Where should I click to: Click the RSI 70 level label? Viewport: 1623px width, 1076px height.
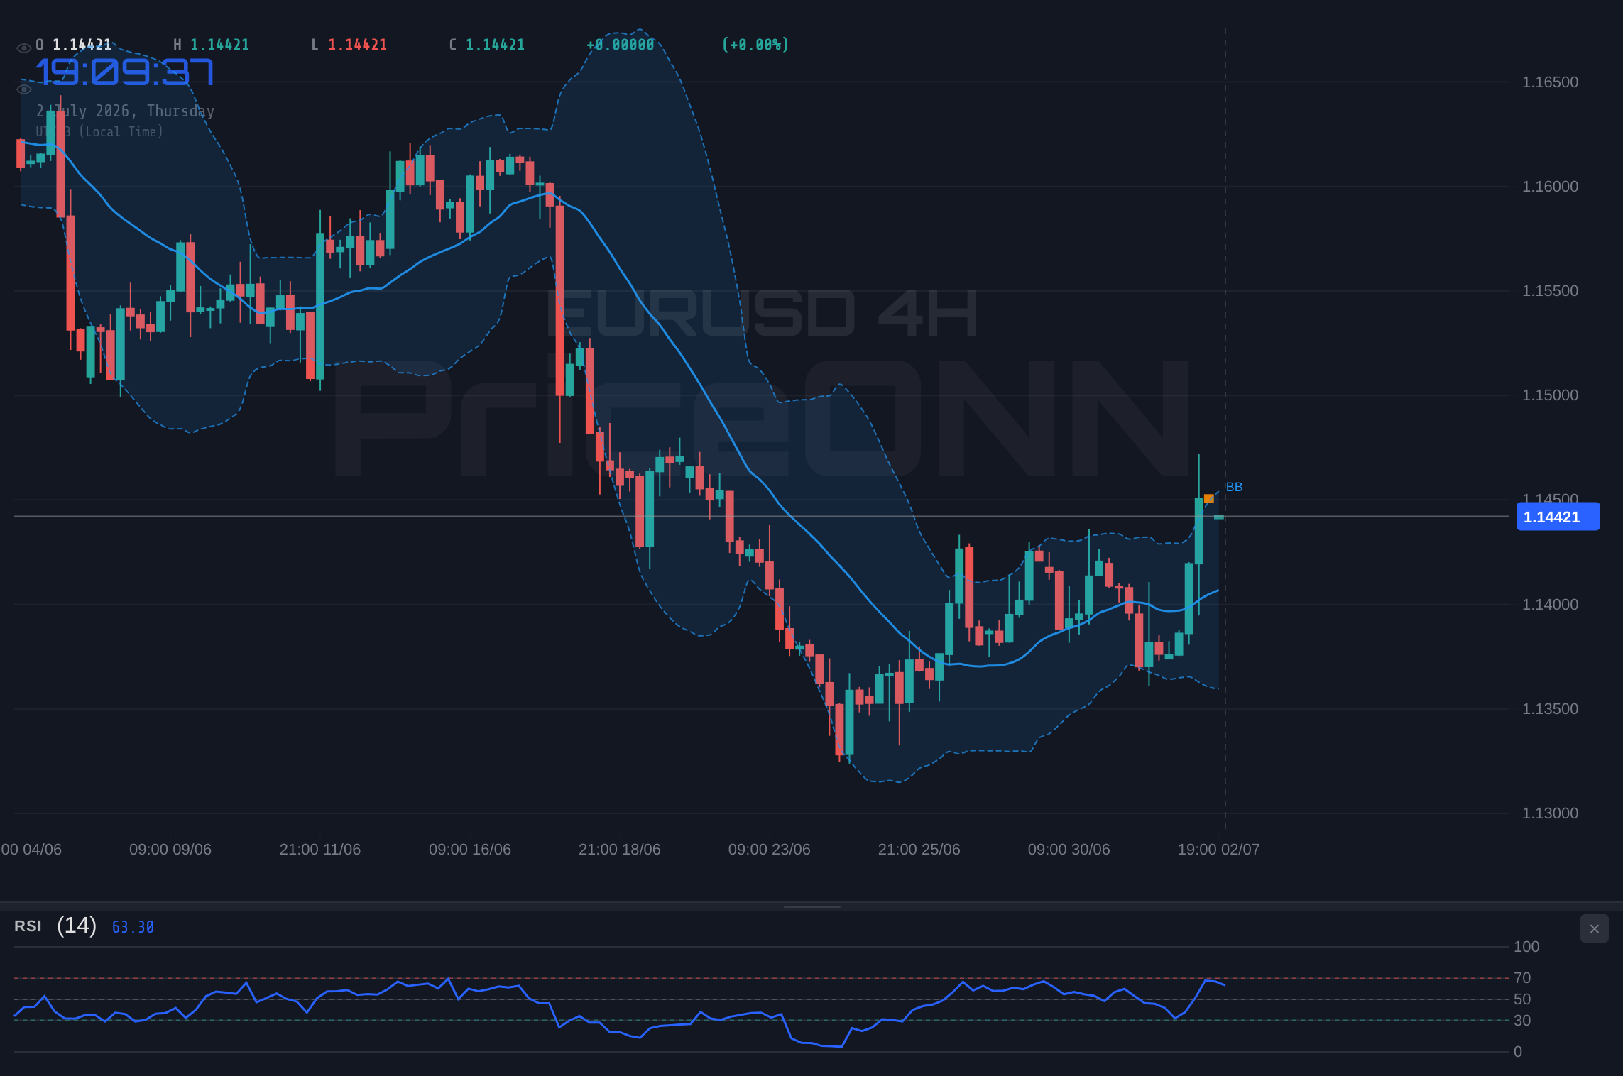[x=1522, y=978]
